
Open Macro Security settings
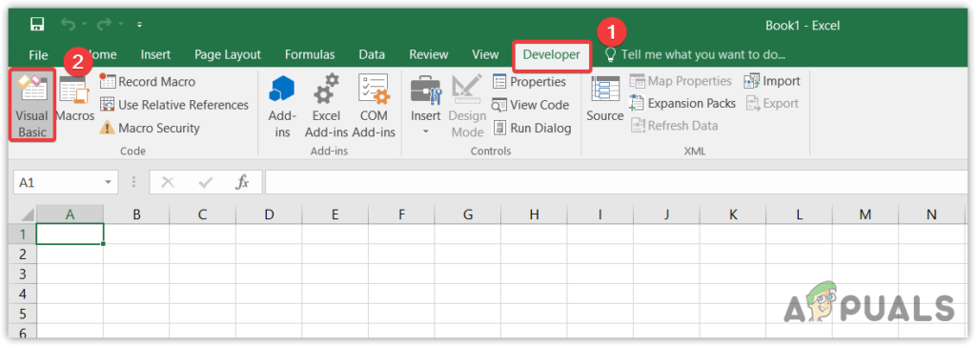[x=150, y=128]
